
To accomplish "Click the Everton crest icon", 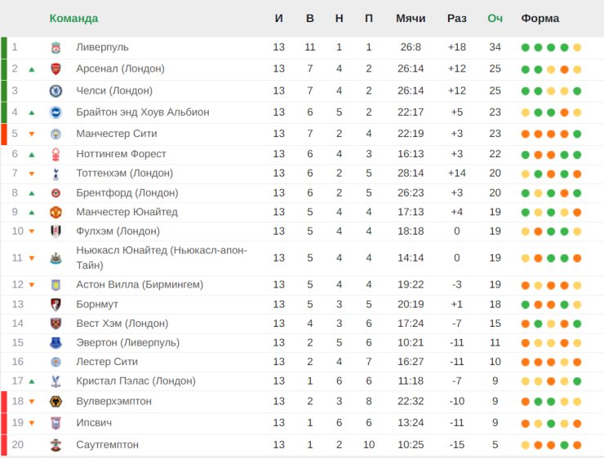I will click(56, 342).
